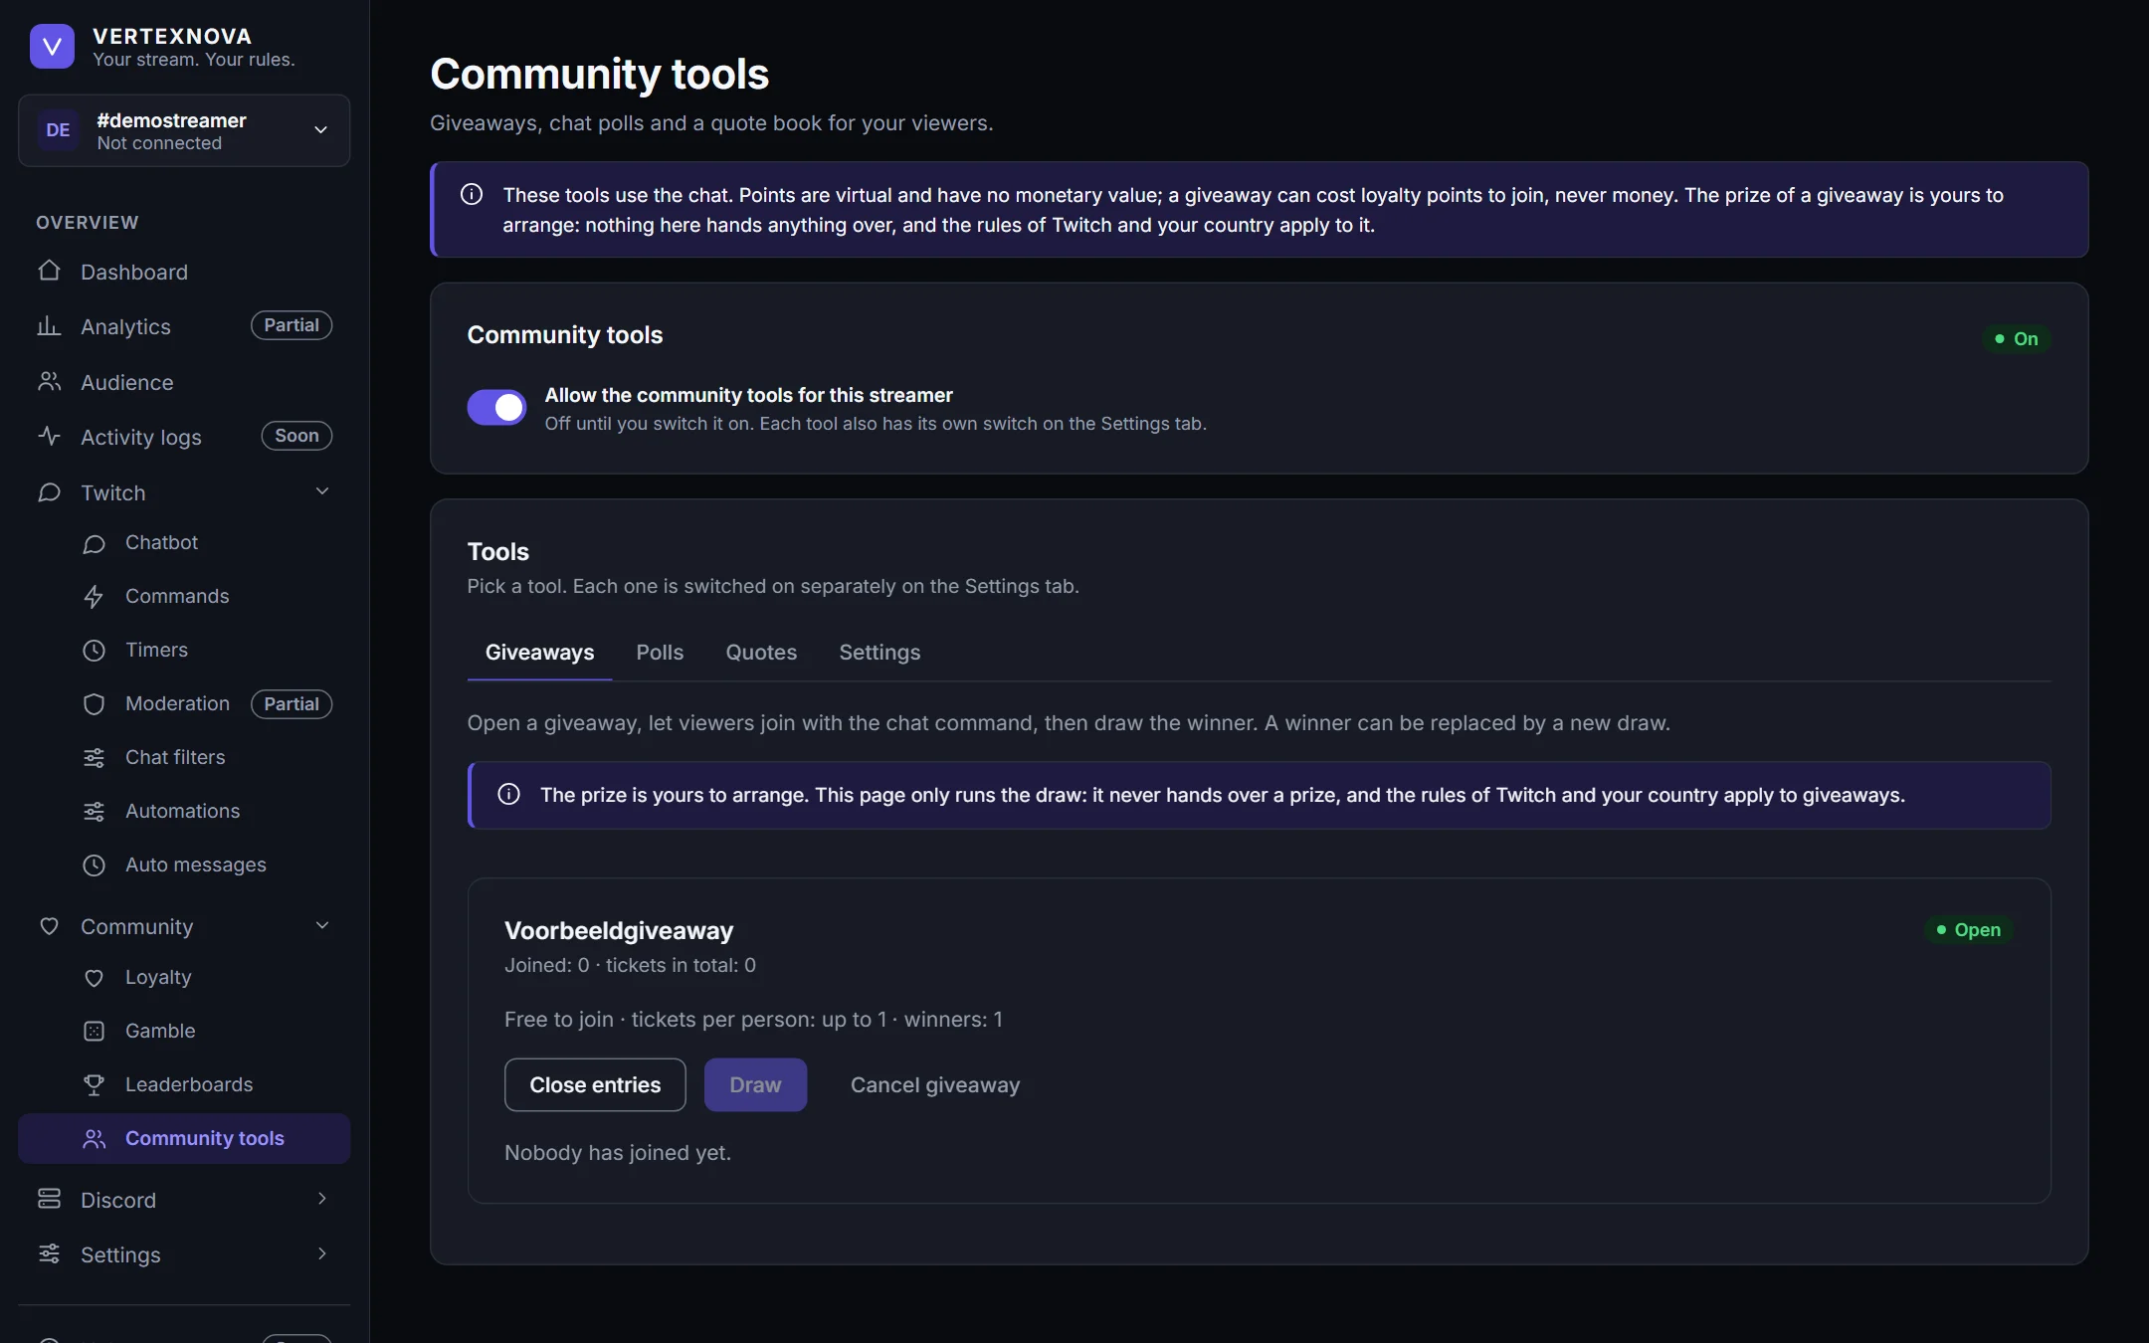Image resolution: width=2149 pixels, height=1343 pixels.
Task: Collapse the Twitch section chevron
Action: tap(322, 491)
